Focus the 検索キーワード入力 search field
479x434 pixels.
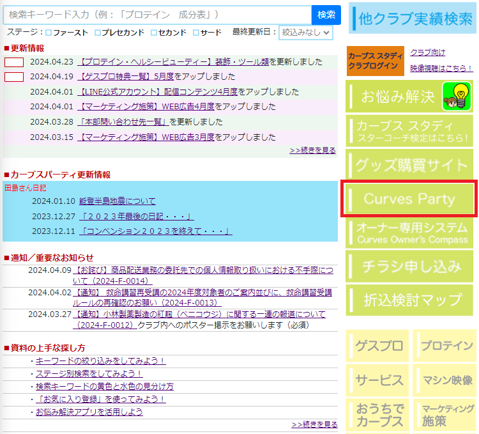(157, 15)
